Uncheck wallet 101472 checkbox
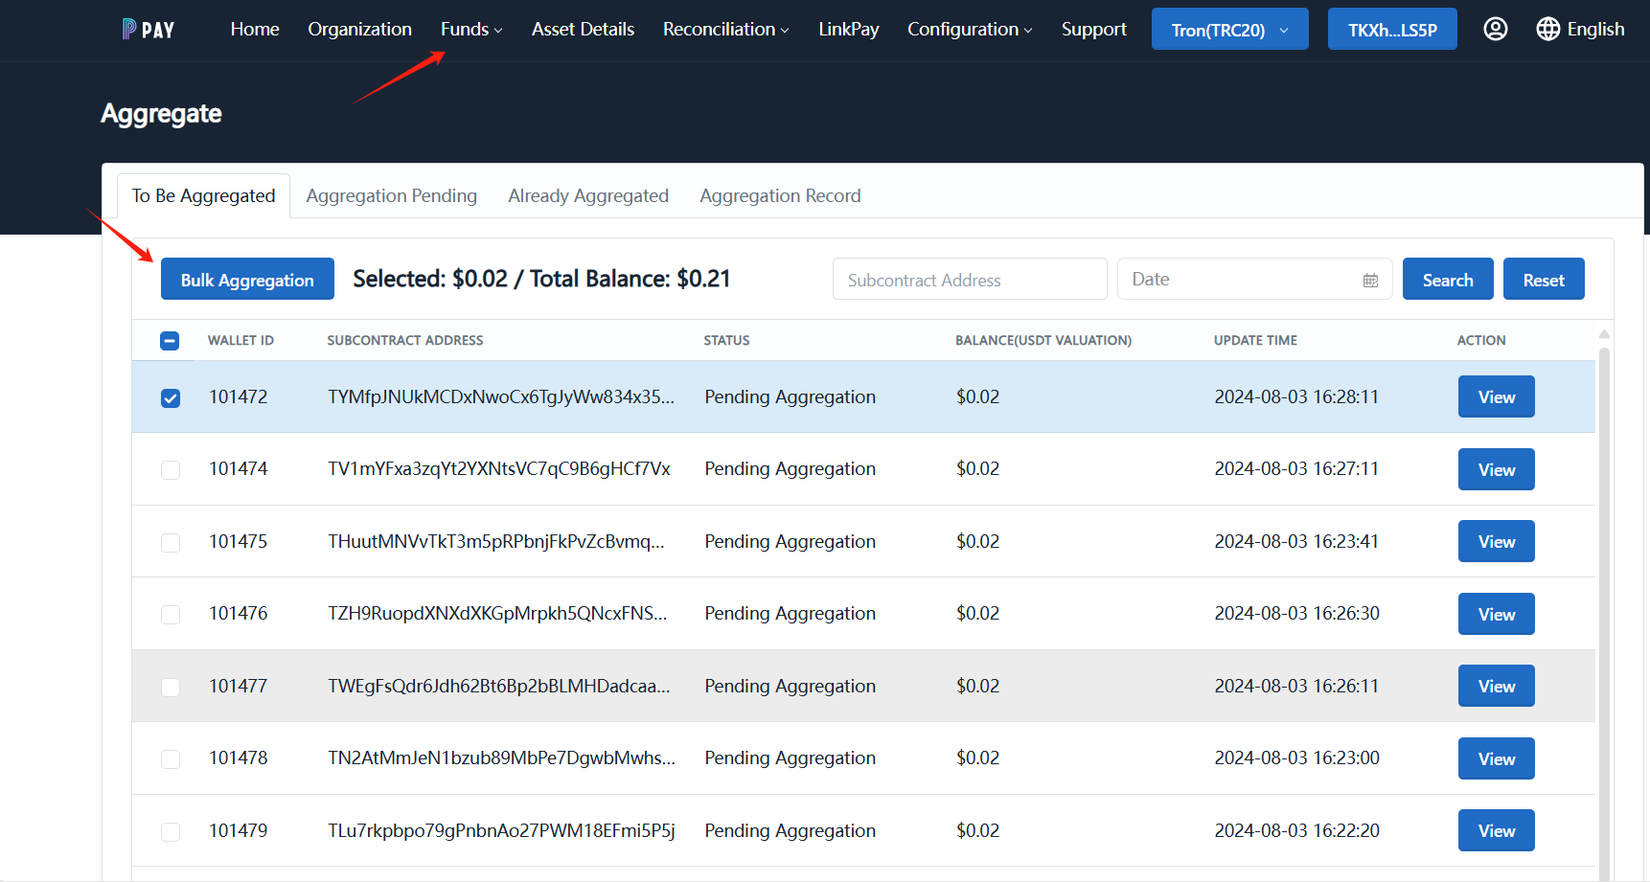This screenshot has width=1650, height=882. (x=171, y=397)
